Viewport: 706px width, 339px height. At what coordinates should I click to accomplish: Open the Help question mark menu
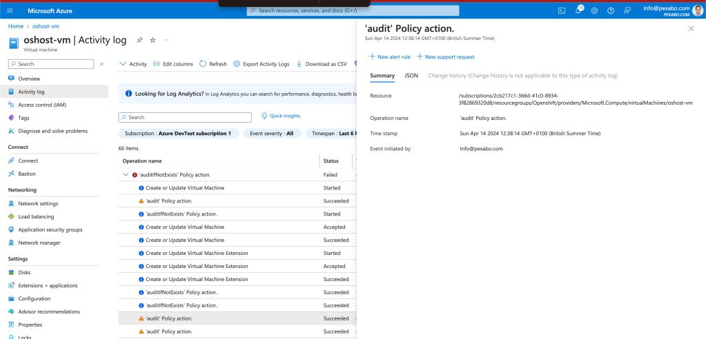pyautogui.click(x=611, y=11)
